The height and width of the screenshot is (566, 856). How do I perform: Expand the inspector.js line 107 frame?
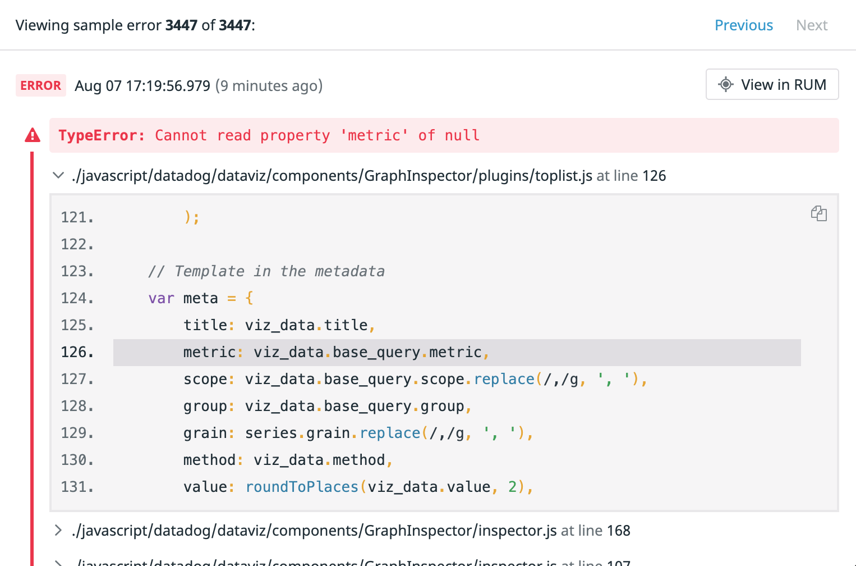(58, 562)
